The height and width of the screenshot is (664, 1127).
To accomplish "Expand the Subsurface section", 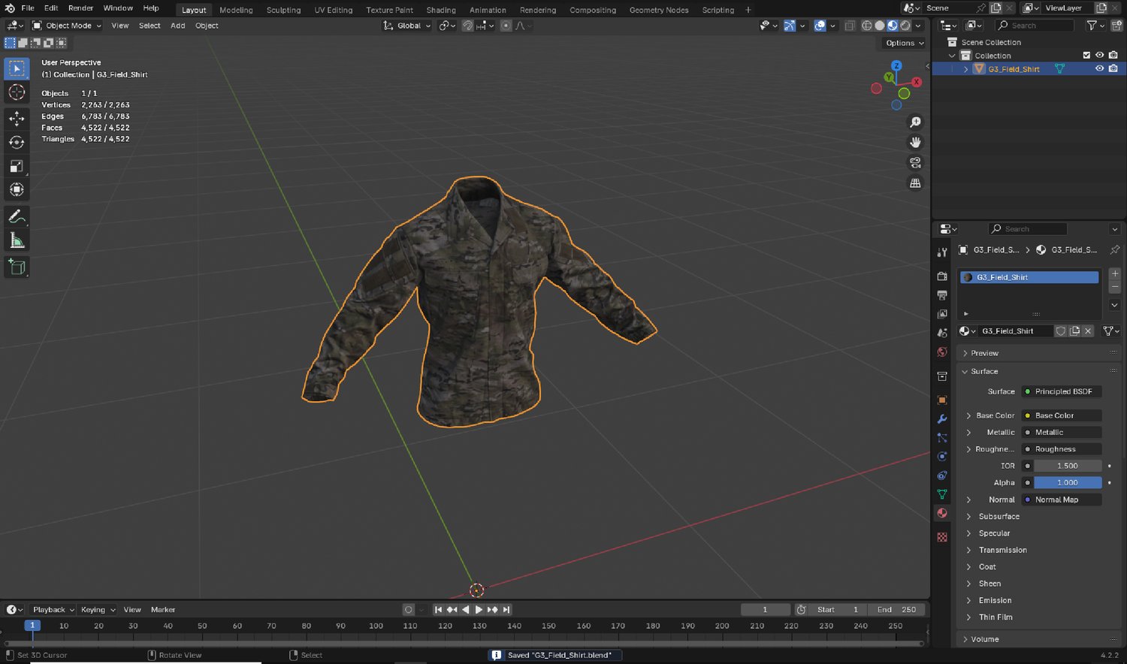I will click(999, 517).
